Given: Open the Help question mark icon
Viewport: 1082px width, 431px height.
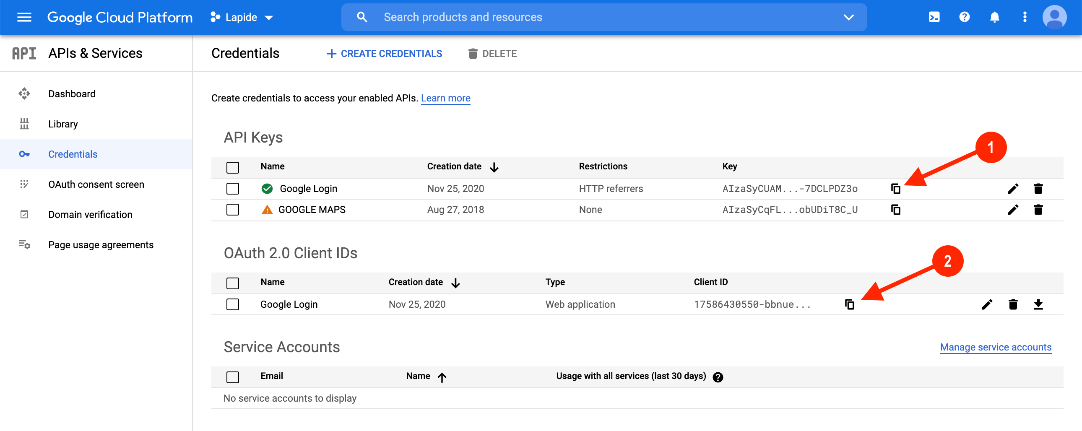Looking at the screenshot, I should coord(964,17).
